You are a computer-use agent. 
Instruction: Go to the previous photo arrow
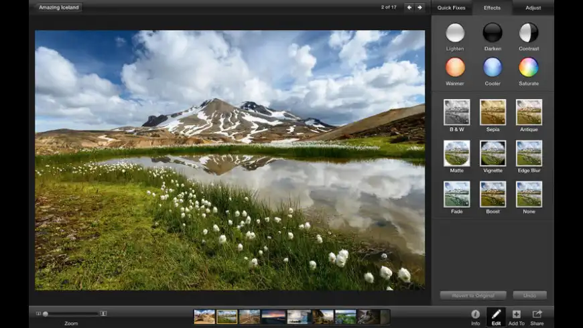409,8
